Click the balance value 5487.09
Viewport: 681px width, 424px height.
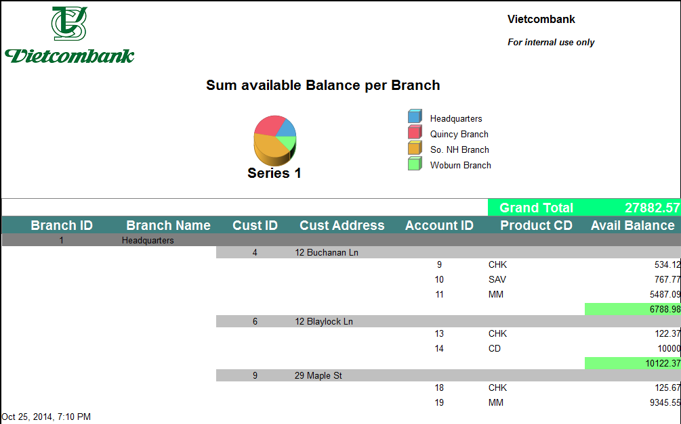coord(665,294)
